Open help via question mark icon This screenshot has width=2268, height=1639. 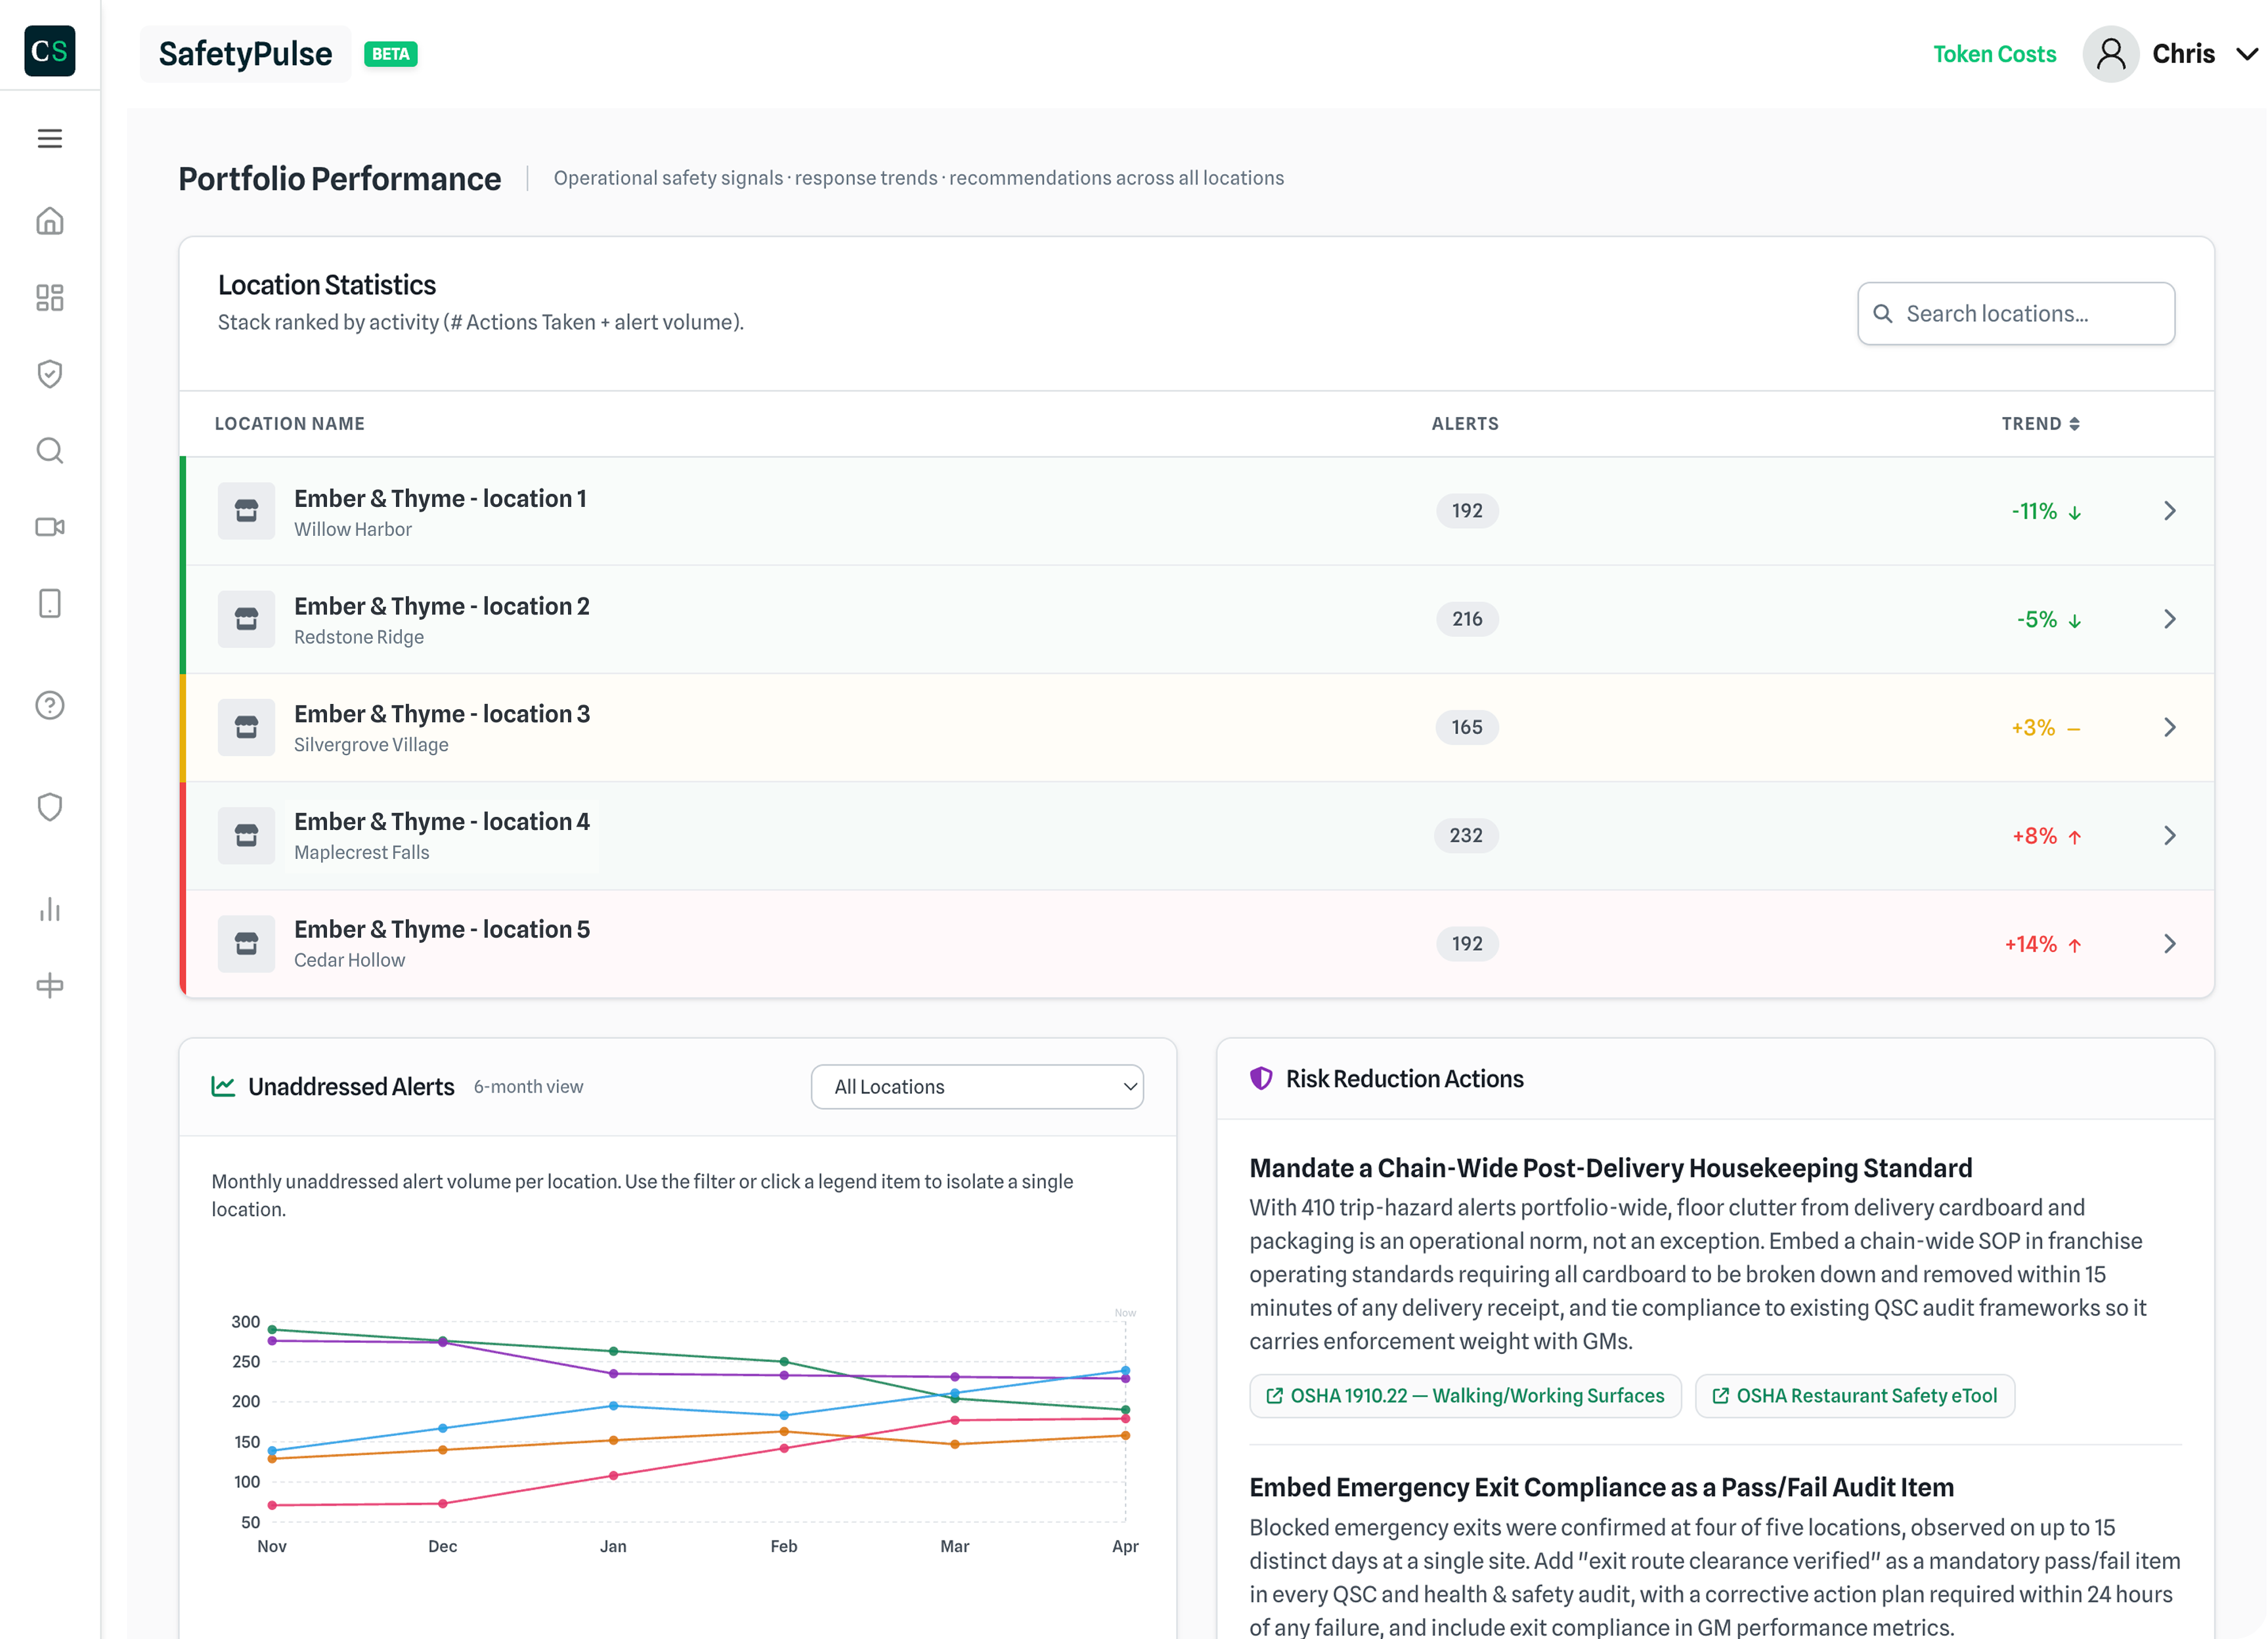pos(50,705)
